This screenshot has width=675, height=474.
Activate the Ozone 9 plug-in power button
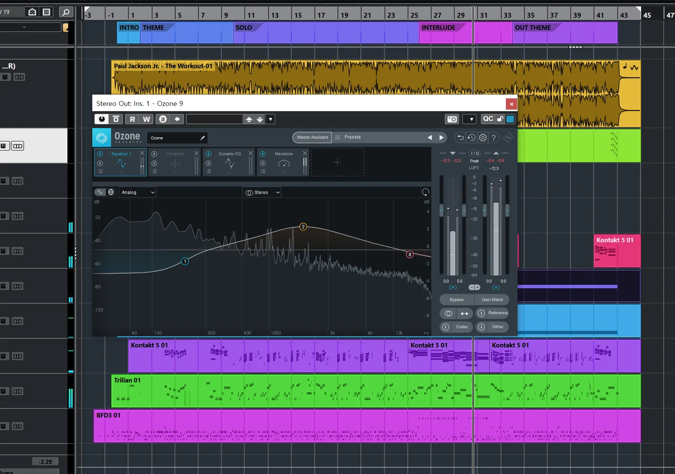pyautogui.click(x=102, y=119)
